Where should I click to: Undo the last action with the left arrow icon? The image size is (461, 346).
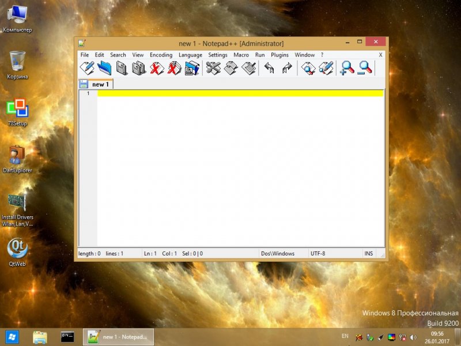[x=269, y=68]
